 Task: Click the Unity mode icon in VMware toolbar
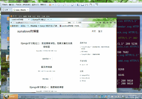coord(91,5)
